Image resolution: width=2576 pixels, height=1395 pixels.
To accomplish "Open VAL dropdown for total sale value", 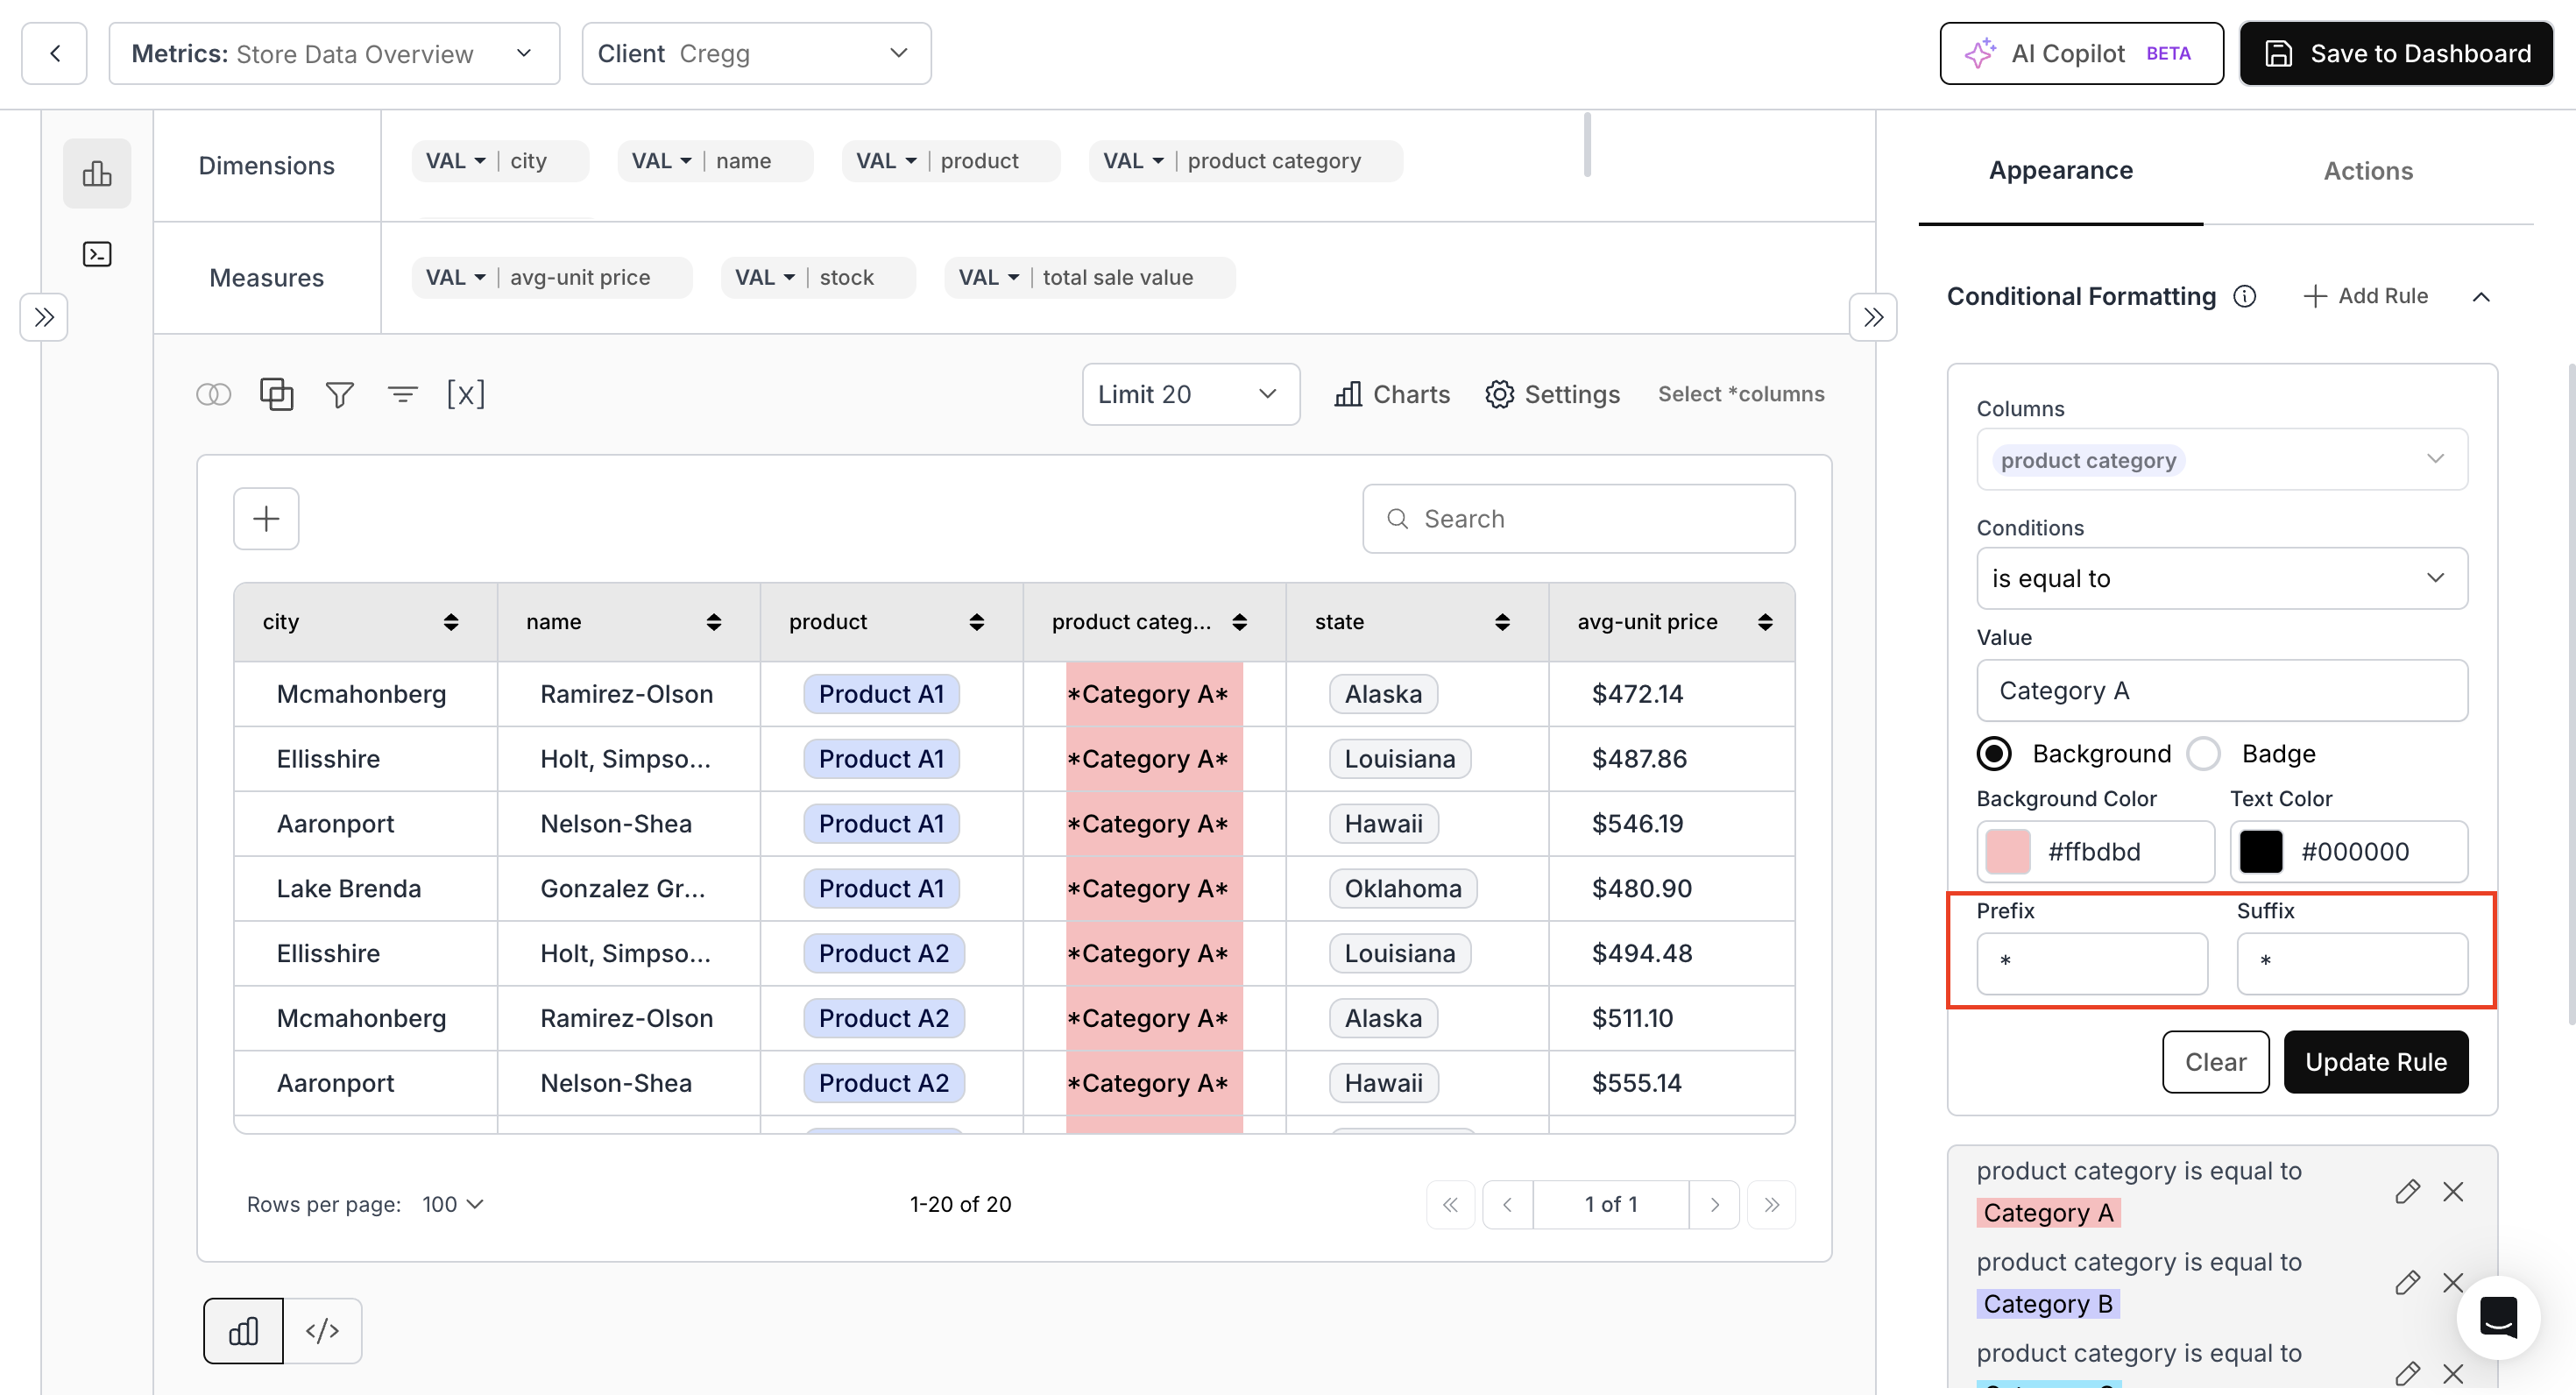I will [x=988, y=278].
